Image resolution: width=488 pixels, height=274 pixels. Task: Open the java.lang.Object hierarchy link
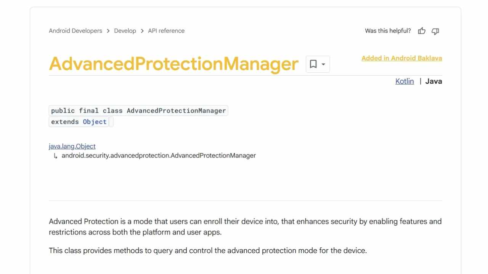(x=72, y=146)
